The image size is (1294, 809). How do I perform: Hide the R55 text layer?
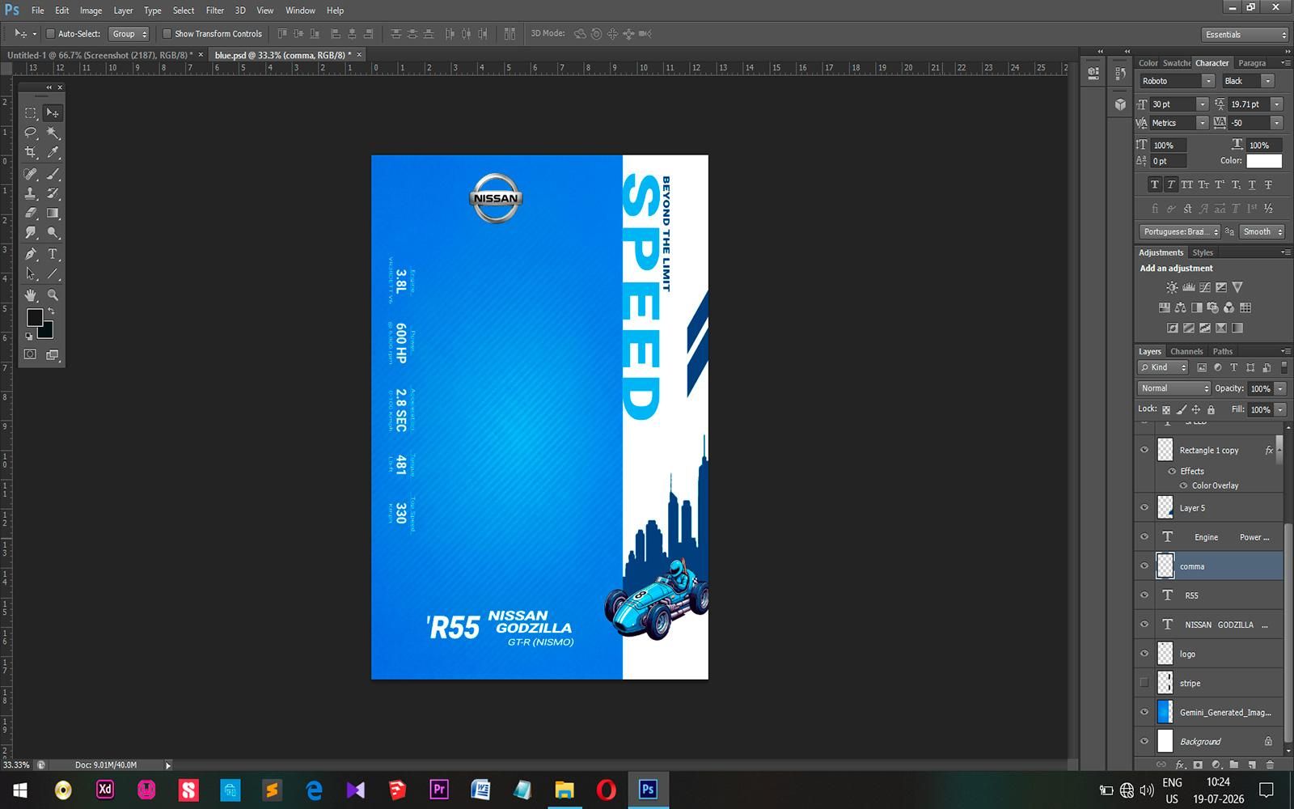[x=1144, y=595]
